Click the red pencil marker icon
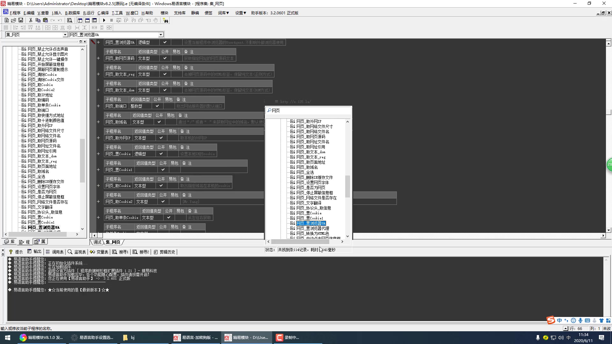 pyautogui.click(x=93, y=42)
